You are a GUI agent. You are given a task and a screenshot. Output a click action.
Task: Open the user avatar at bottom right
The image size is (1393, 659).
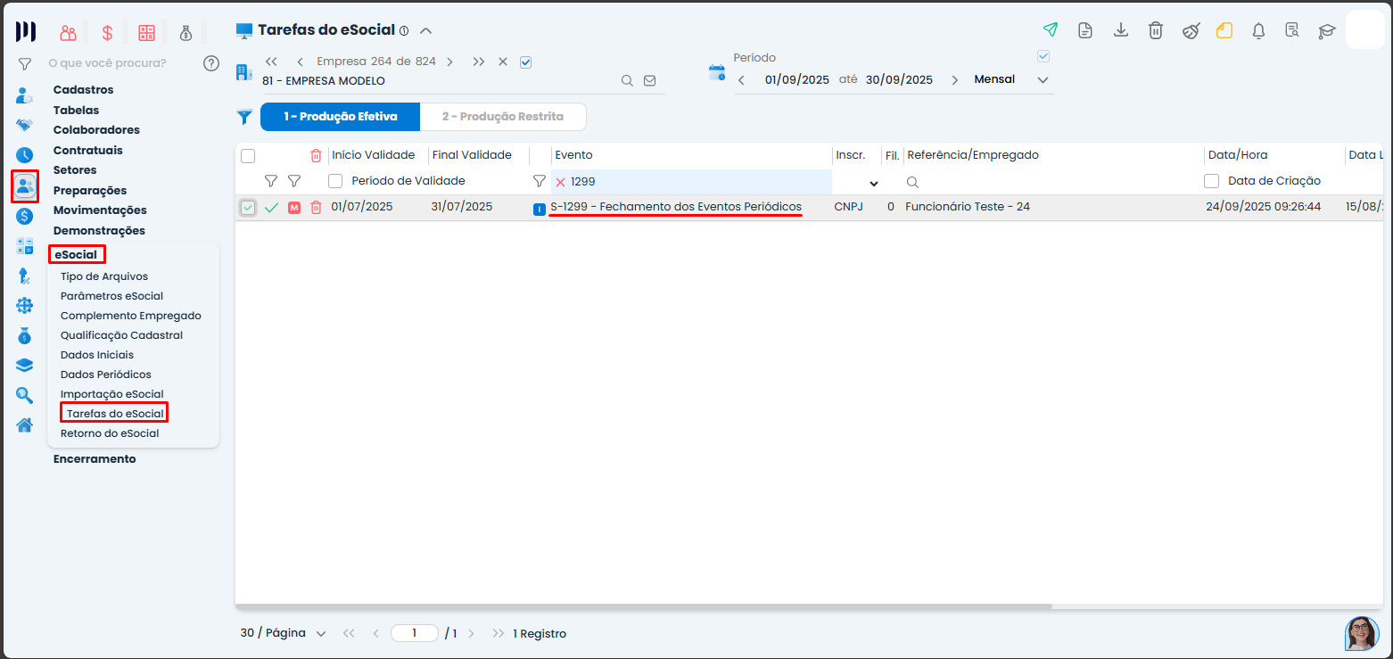[x=1362, y=633]
